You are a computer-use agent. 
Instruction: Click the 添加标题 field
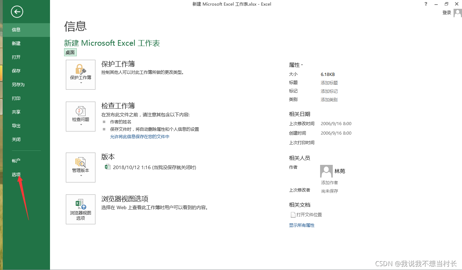[x=329, y=83]
